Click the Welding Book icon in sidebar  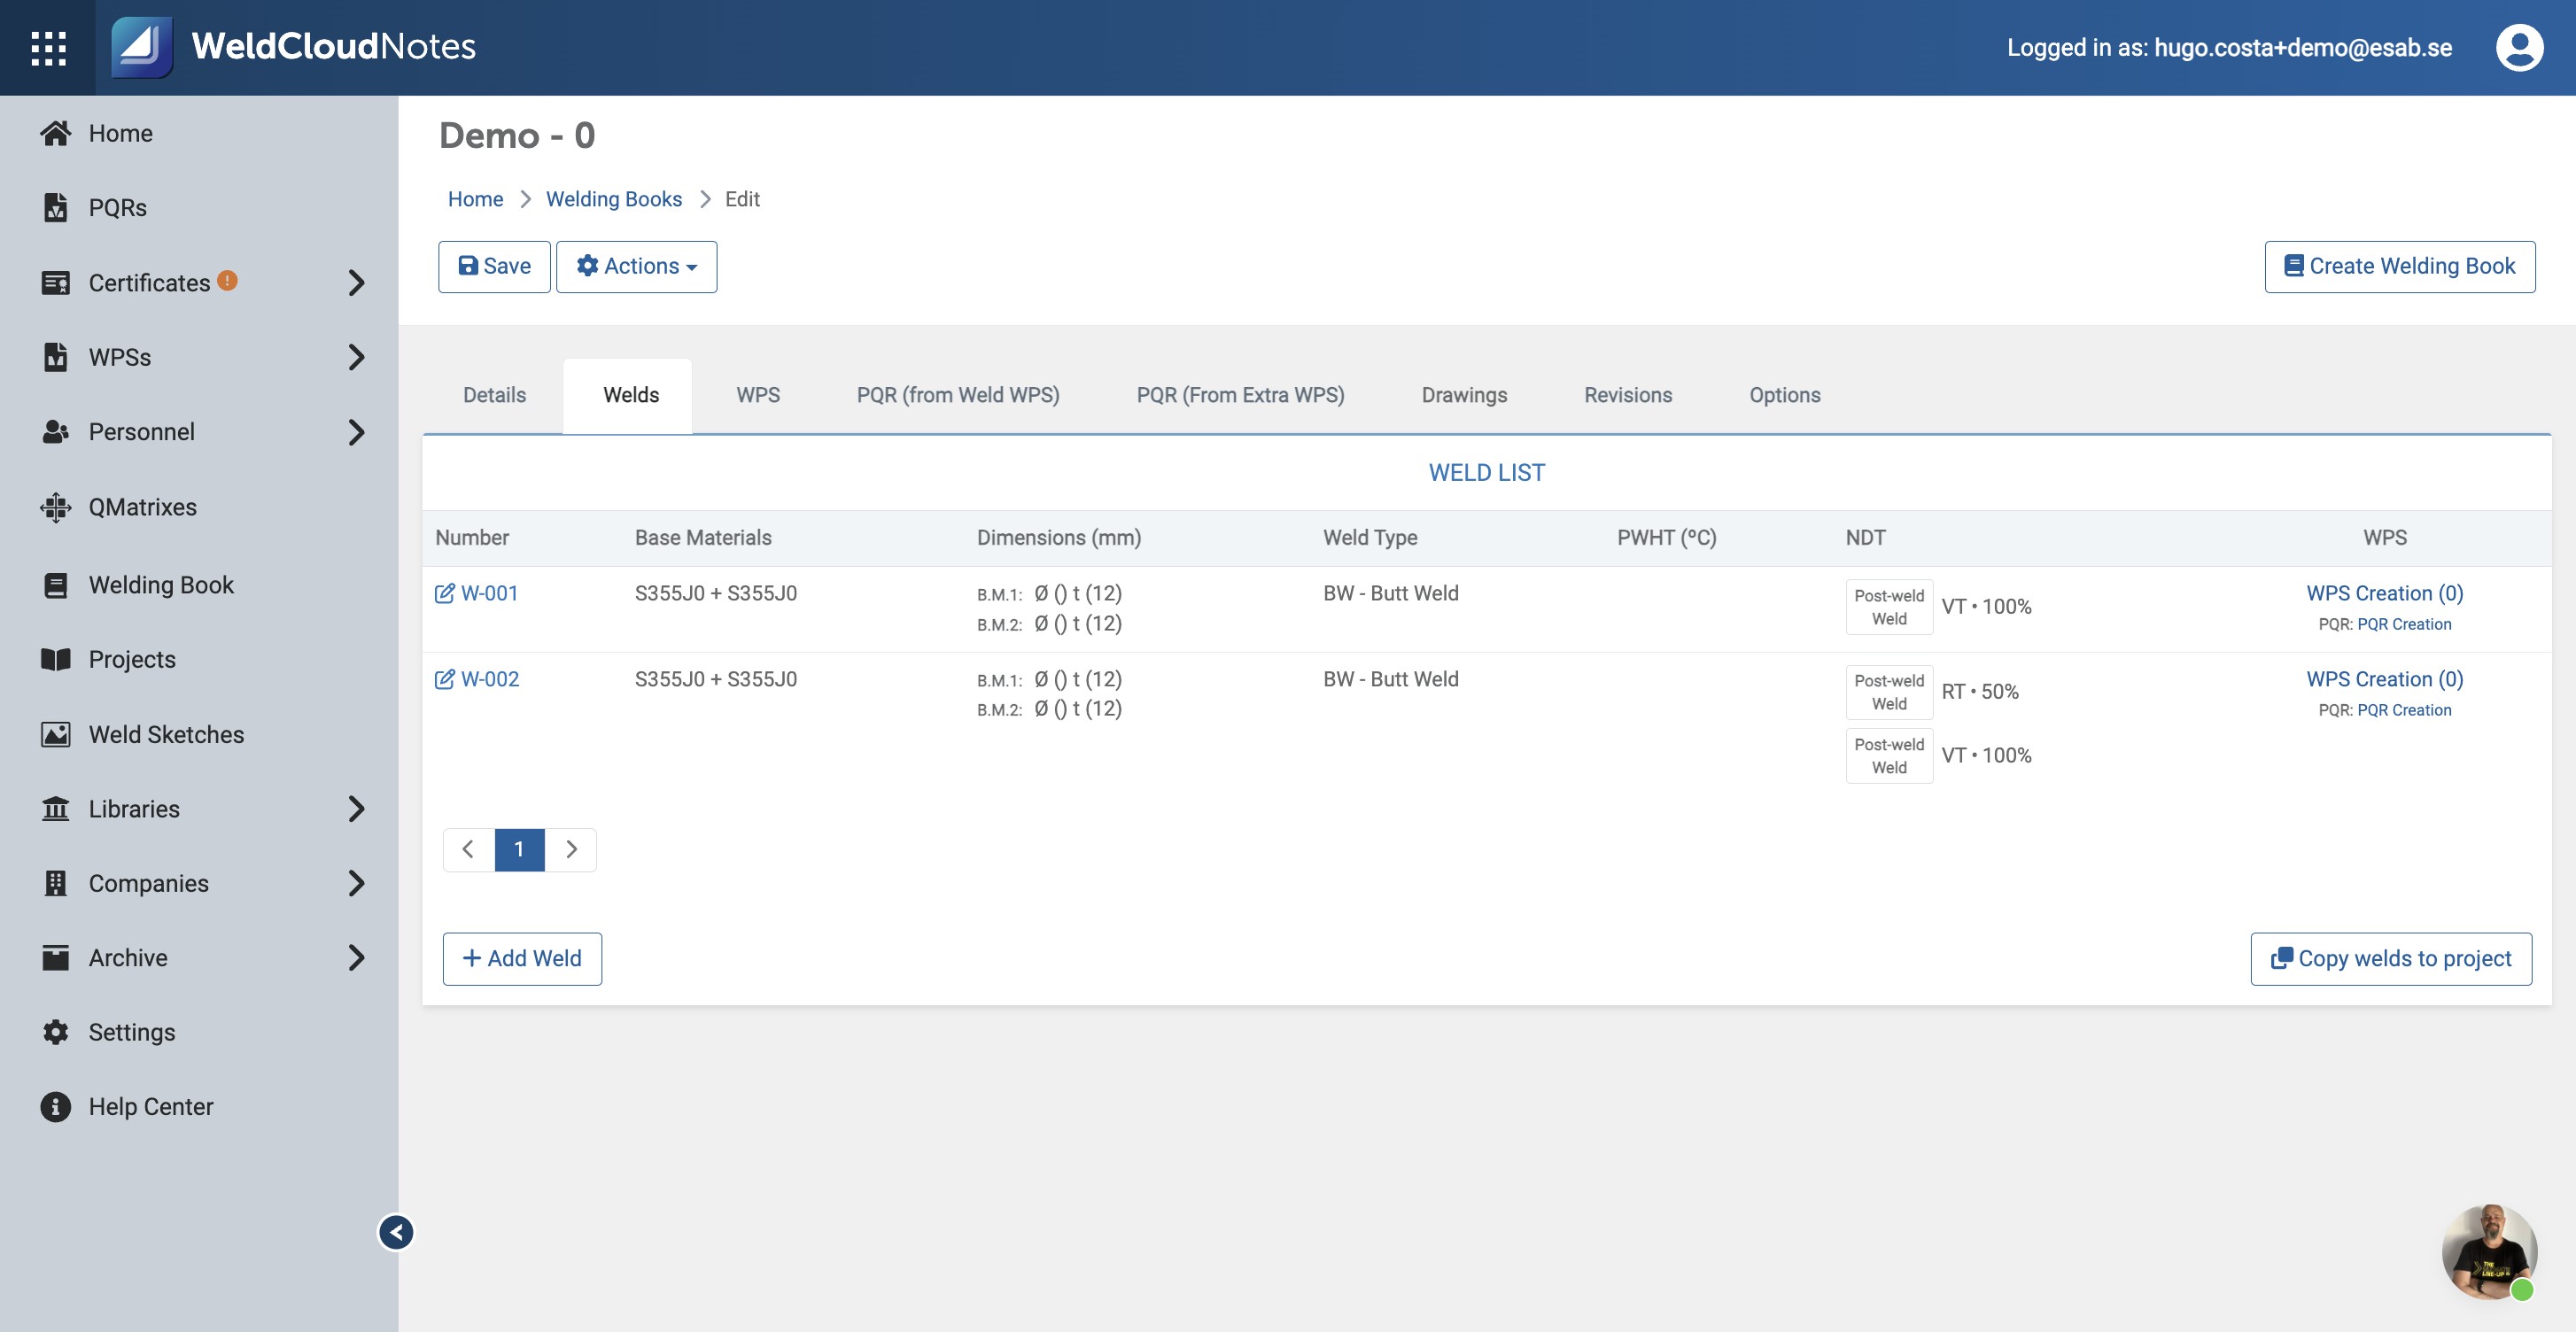(56, 585)
